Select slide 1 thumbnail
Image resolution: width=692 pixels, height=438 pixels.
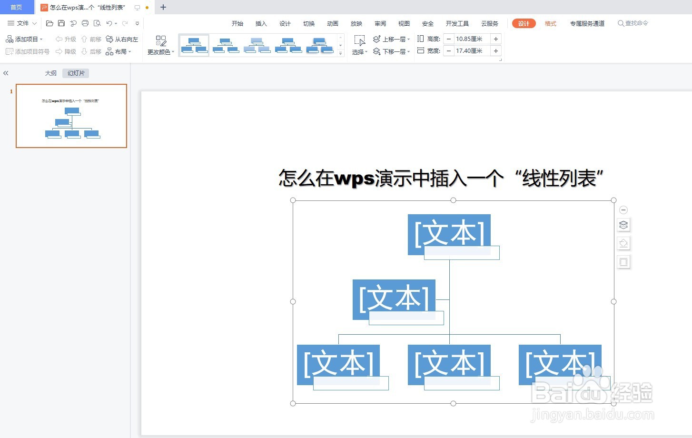71,116
